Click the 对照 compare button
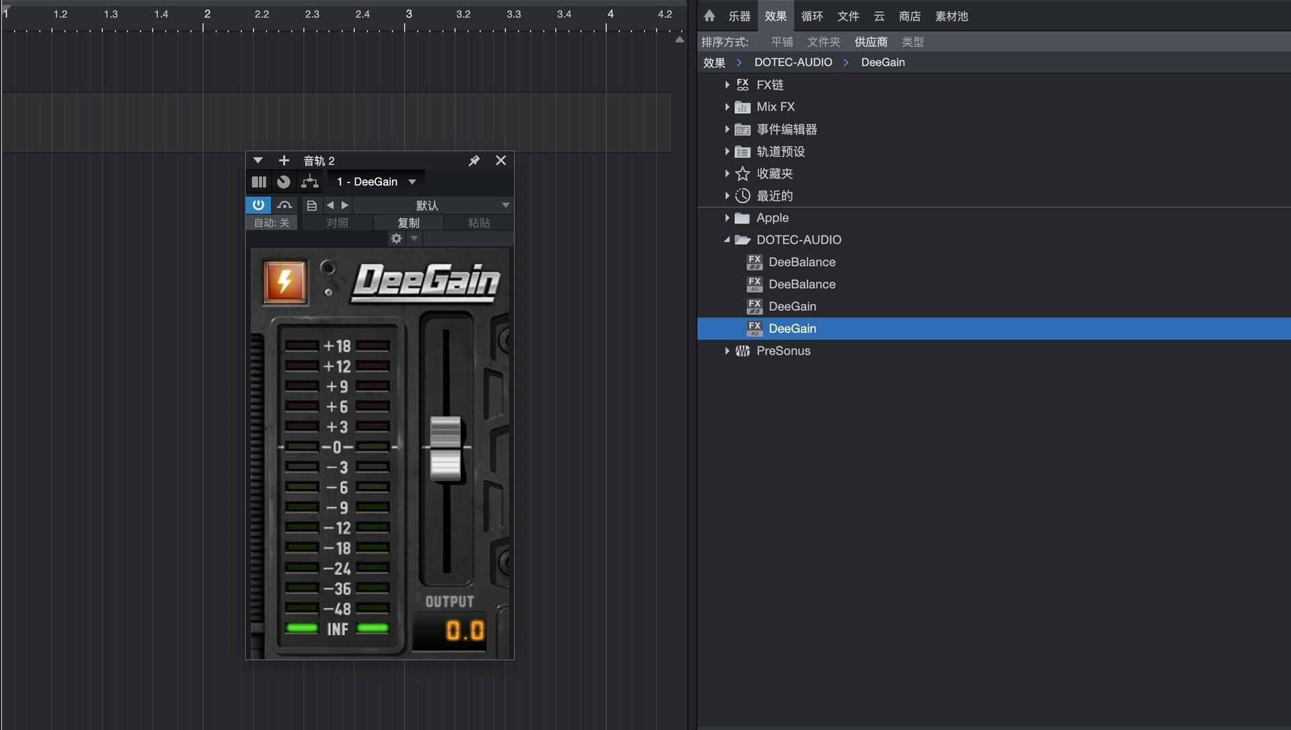Screen dimensions: 1291x730 (x=337, y=223)
